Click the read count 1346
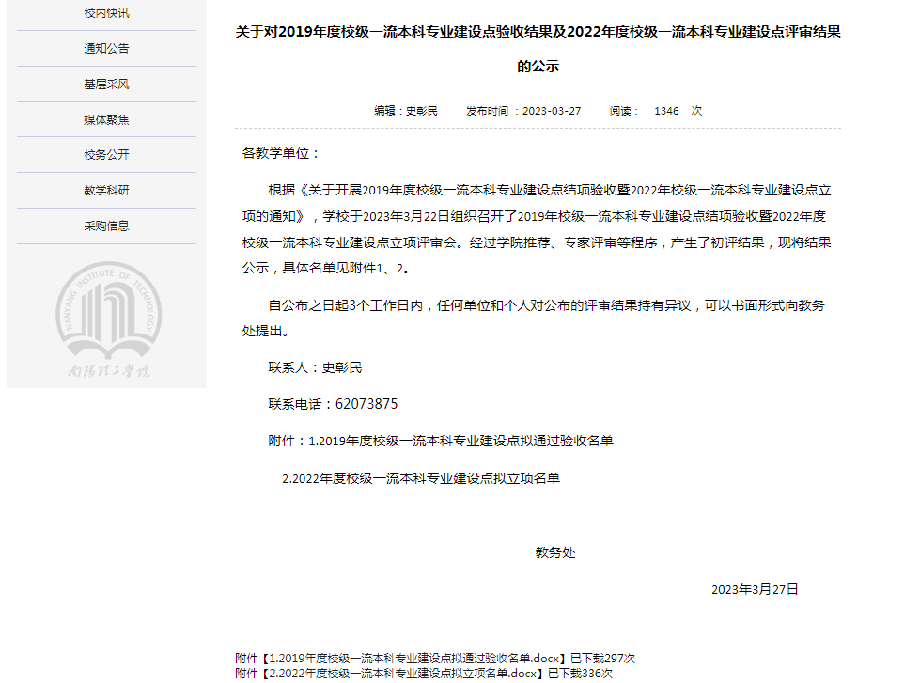This screenshot has width=920, height=683. click(x=666, y=111)
